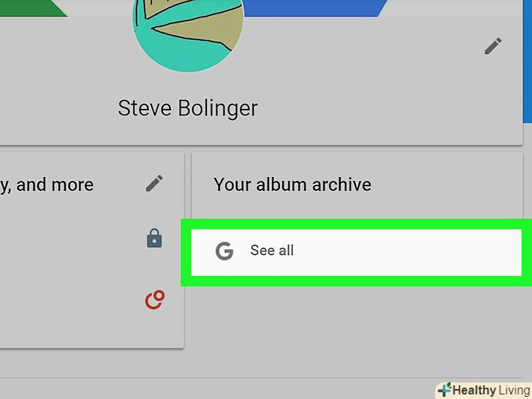Click empty white space in See all row
The image size is (532, 399).
[409, 251]
